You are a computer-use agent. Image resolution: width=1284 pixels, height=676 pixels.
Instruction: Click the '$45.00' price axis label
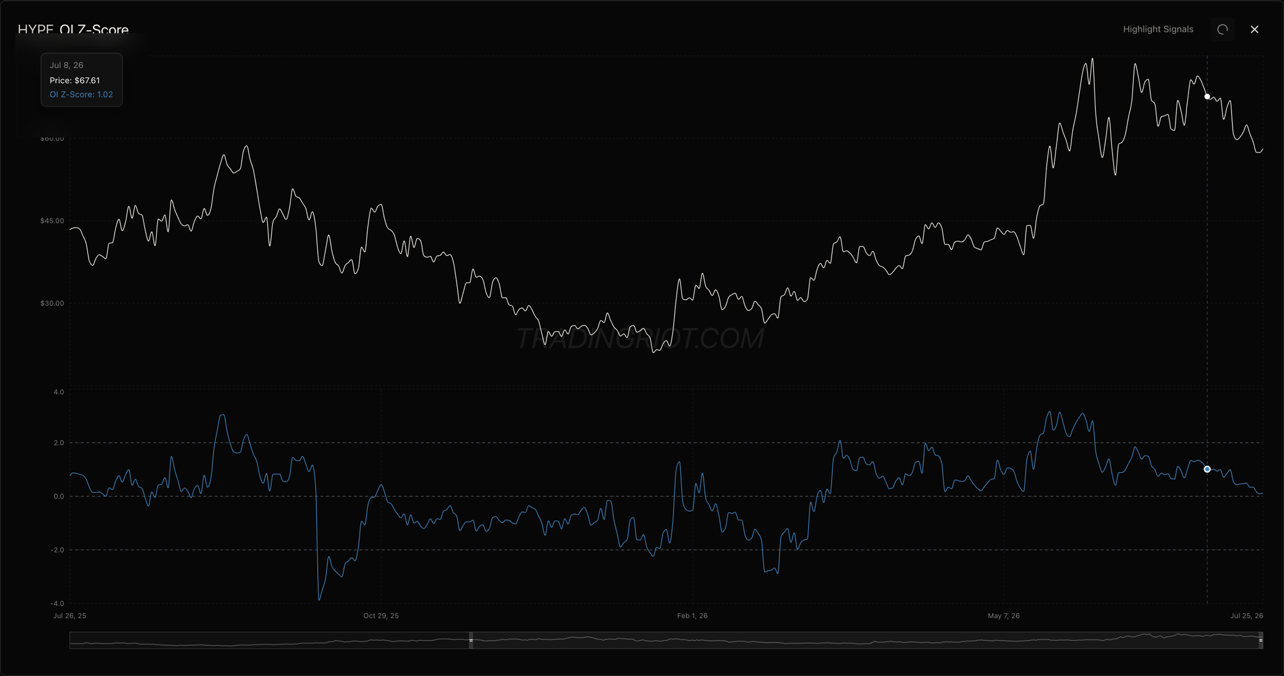click(x=52, y=221)
